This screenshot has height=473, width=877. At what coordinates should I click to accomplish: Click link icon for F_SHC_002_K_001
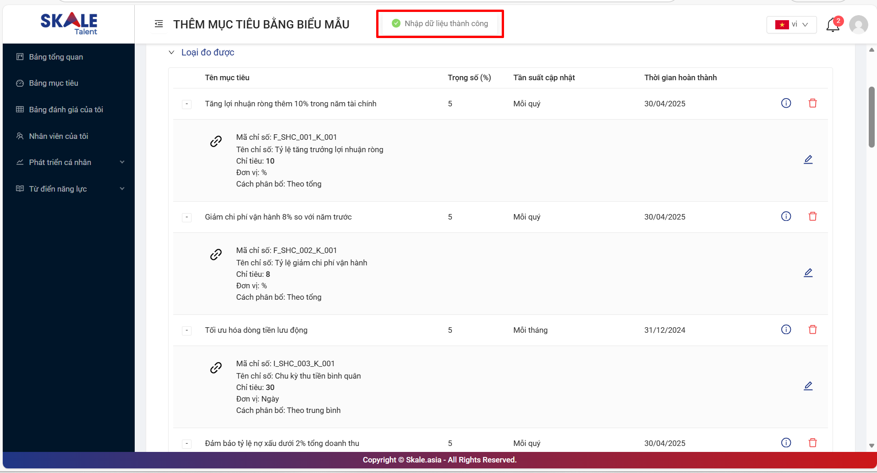(x=216, y=254)
